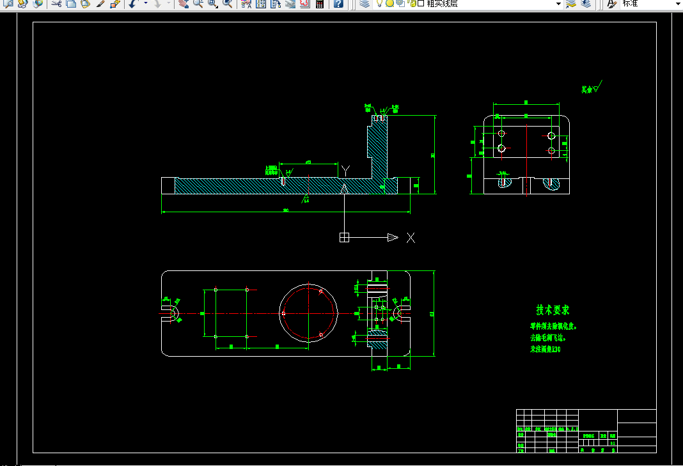Open the QuickCalc calculator

click(x=320, y=3)
